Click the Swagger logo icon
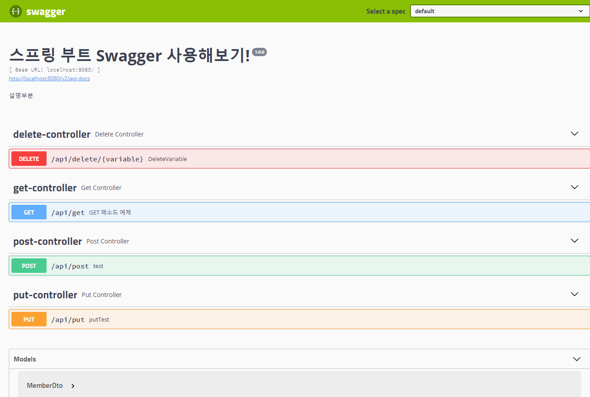The height and width of the screenshot is (397, 590). (x=15, y=11)
